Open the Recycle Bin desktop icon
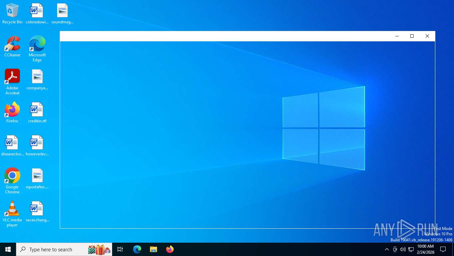Screen dimensions: 454x256 pos(12,14)
